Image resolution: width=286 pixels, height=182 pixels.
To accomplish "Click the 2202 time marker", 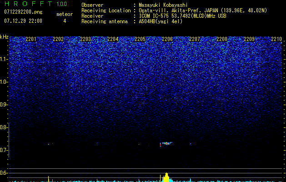I will point(58,39).
